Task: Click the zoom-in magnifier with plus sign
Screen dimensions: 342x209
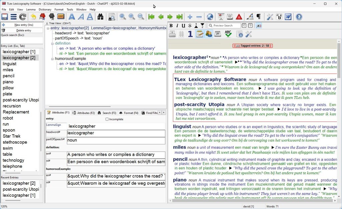Action: point(132,17)
